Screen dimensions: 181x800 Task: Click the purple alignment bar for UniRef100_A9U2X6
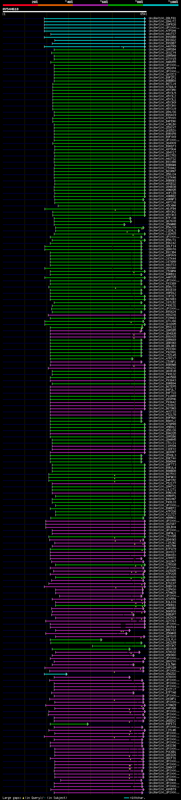click(x=96, y=315)
